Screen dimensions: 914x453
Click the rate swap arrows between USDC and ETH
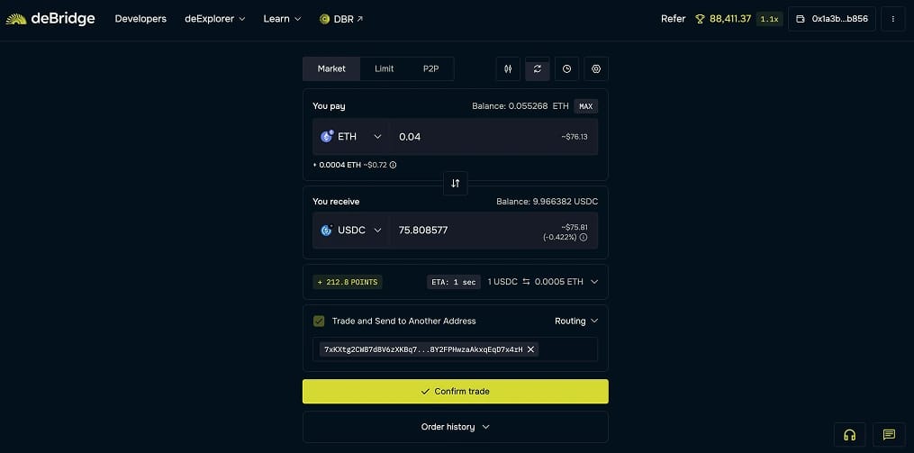point(527,282)
